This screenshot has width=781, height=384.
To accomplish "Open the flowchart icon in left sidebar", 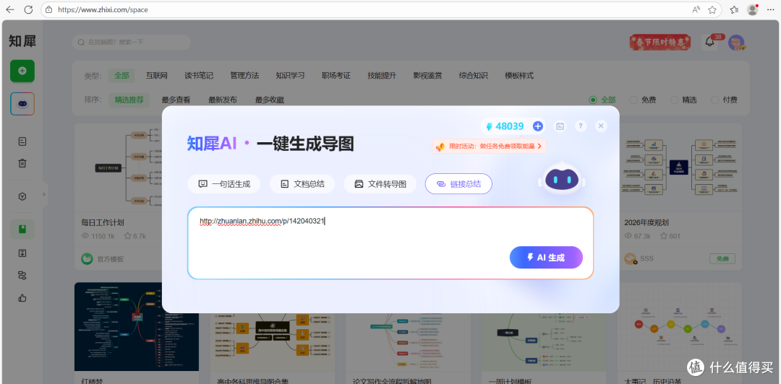I will [22, 275].
